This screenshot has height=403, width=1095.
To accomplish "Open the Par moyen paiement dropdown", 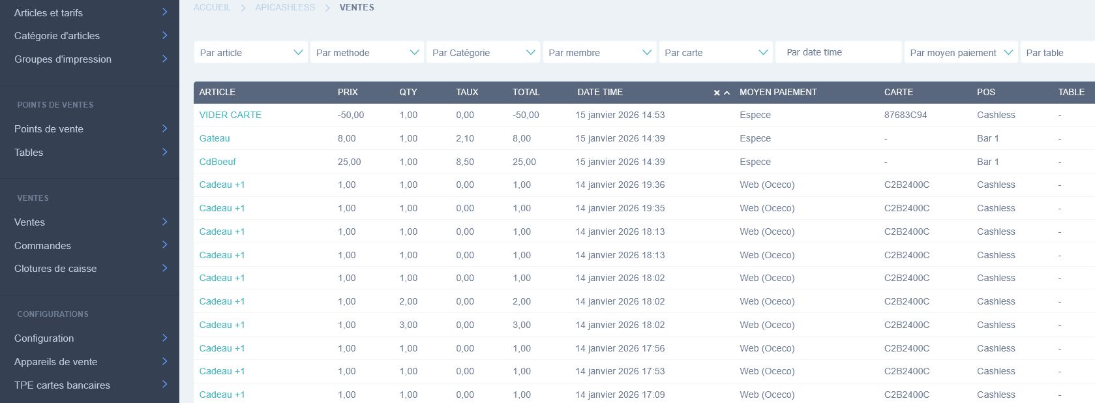I will [961, 53].
